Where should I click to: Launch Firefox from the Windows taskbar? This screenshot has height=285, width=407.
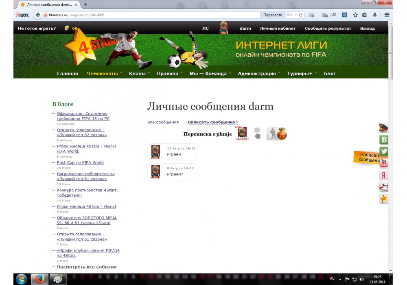39,279
